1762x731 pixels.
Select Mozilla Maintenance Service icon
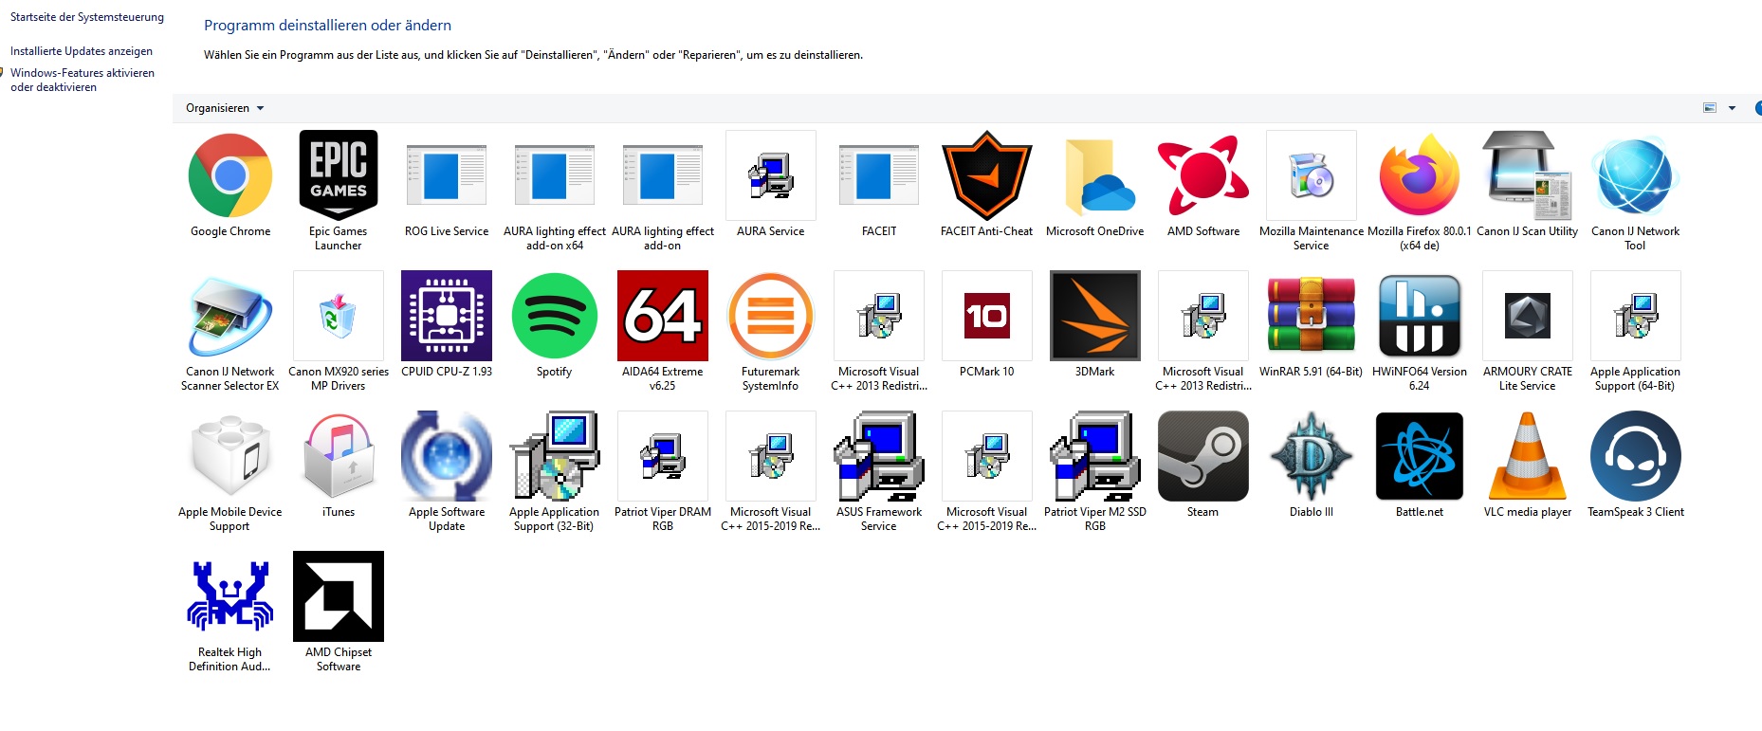click(x=1312, y=175)
